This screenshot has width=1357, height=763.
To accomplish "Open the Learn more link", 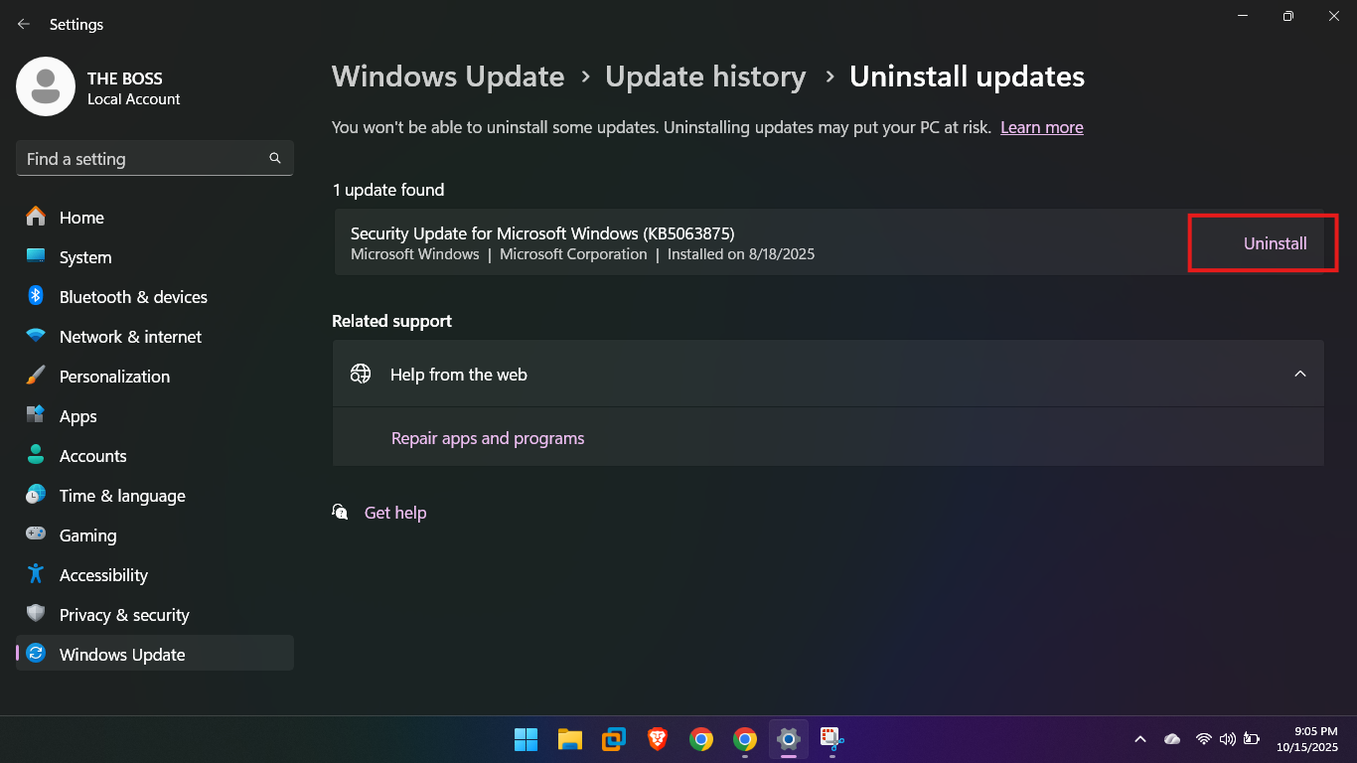I will point(1041,127).
